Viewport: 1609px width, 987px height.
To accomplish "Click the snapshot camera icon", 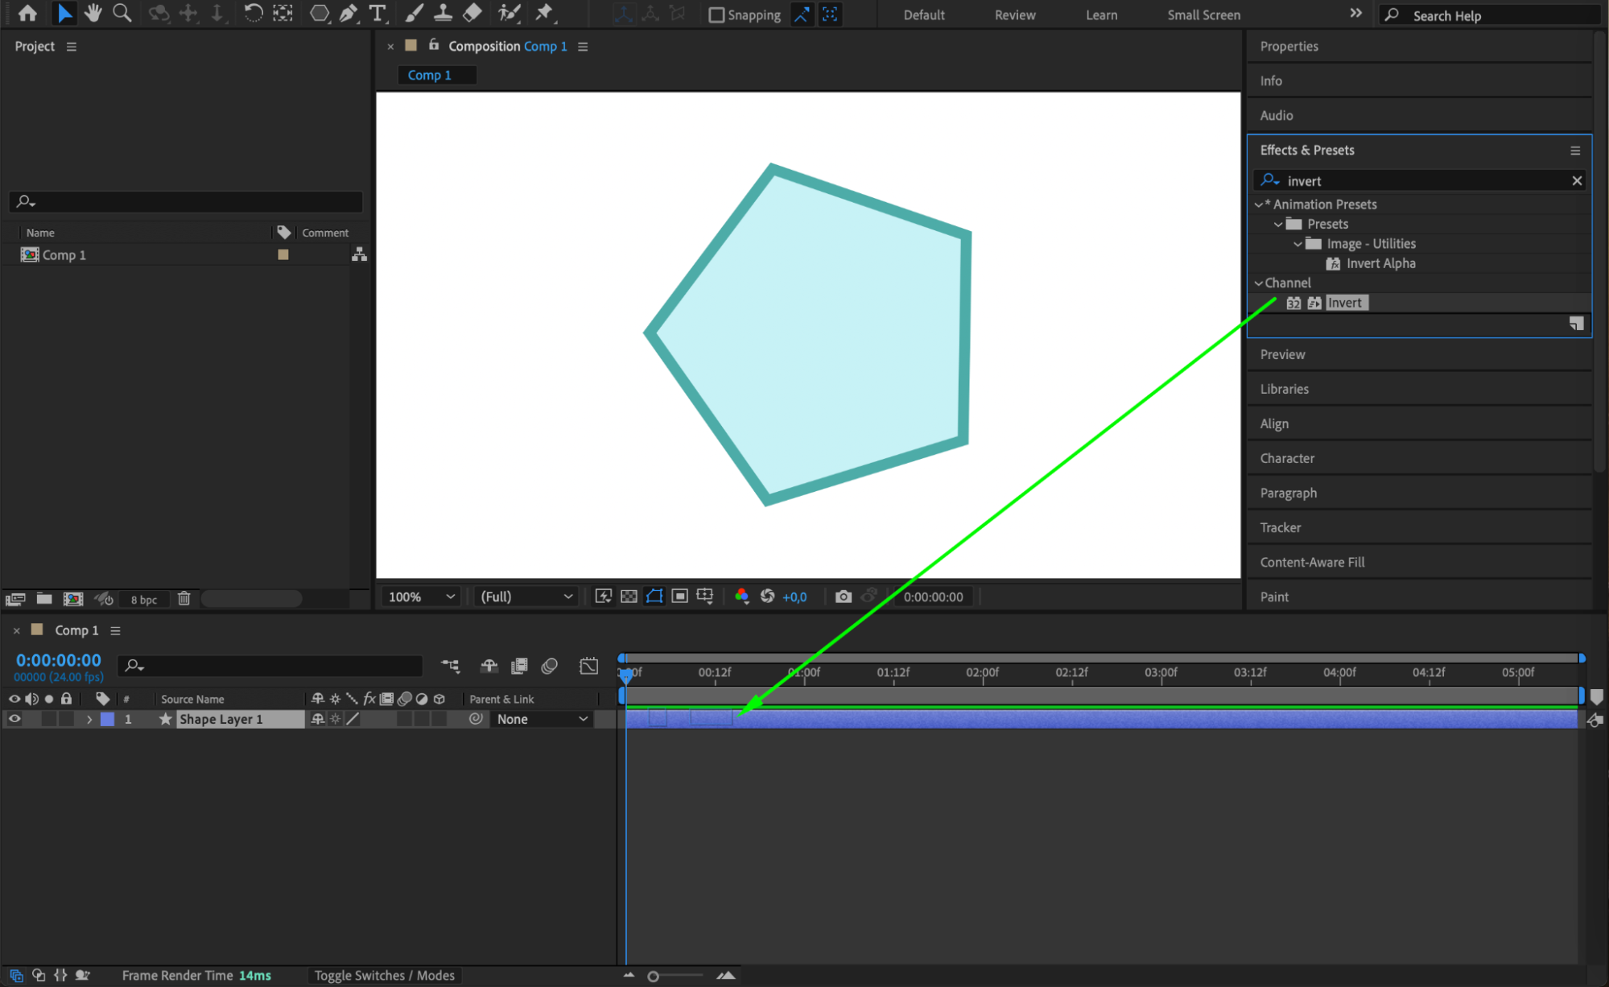I will [843, 597].
